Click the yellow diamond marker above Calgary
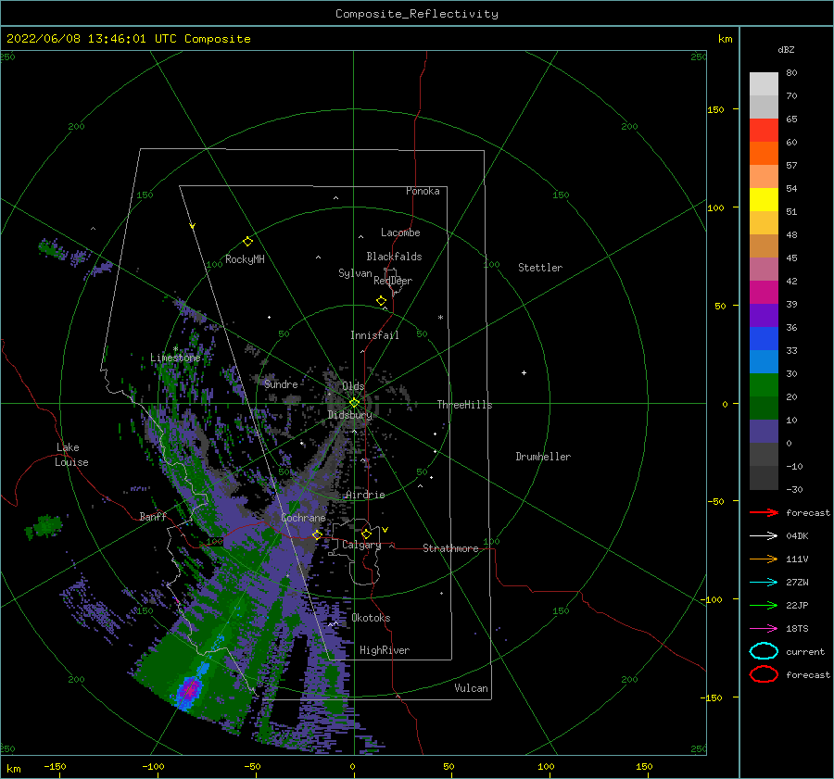This screenshot has width=834, height=779. click(366, 534)
